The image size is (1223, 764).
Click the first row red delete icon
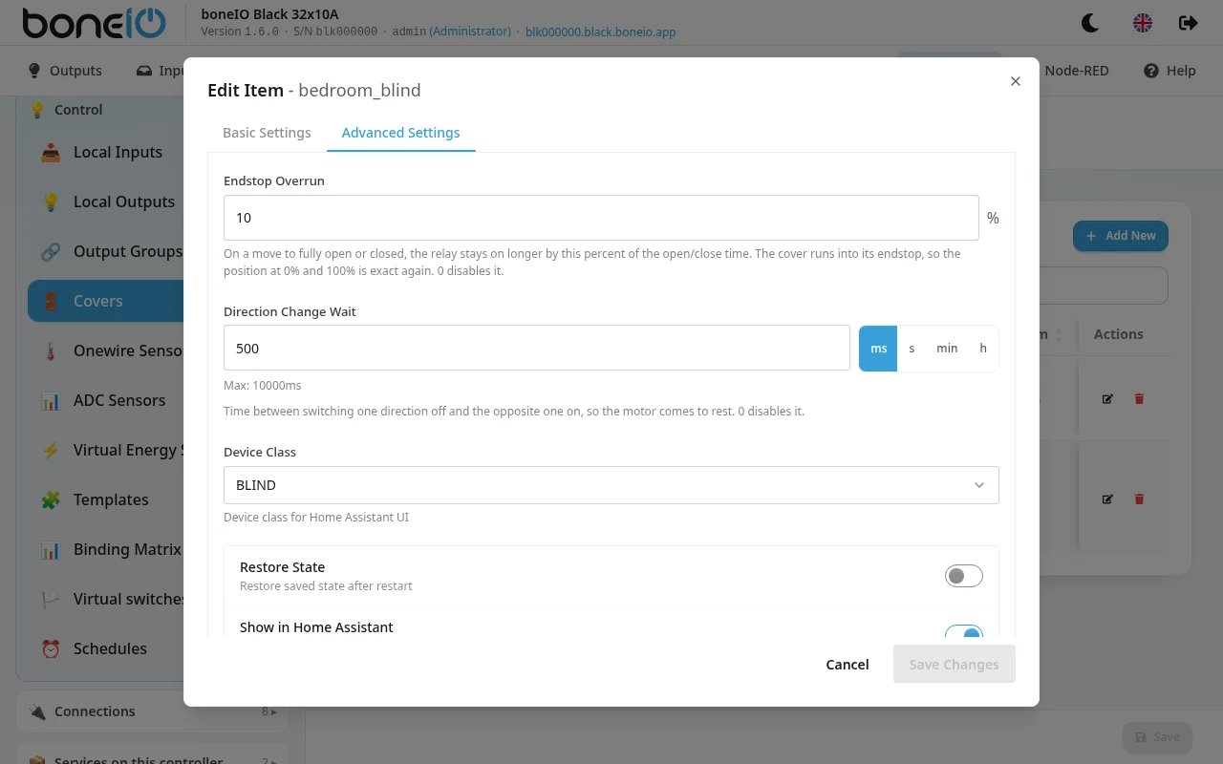pyautogui.click(x=1139, y=398)
